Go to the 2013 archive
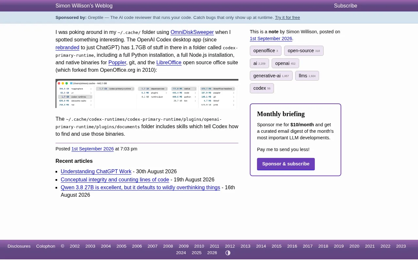Screen dimensions: 418x261 tap(246, 246)
